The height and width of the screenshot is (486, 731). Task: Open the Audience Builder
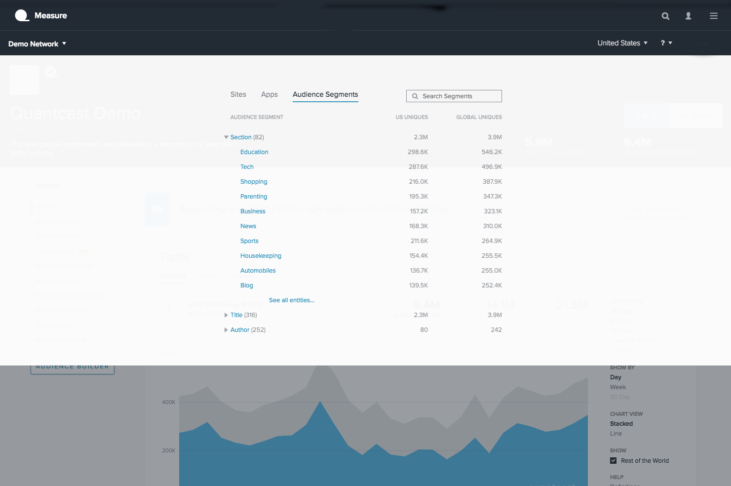pyautogui.click(x=72, y=366)
